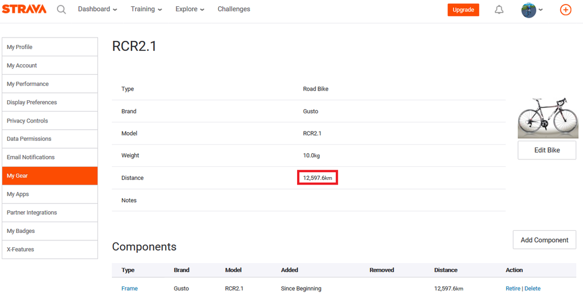Click the Added column header
Screen dimensions: 583x299
click(290, 270)
